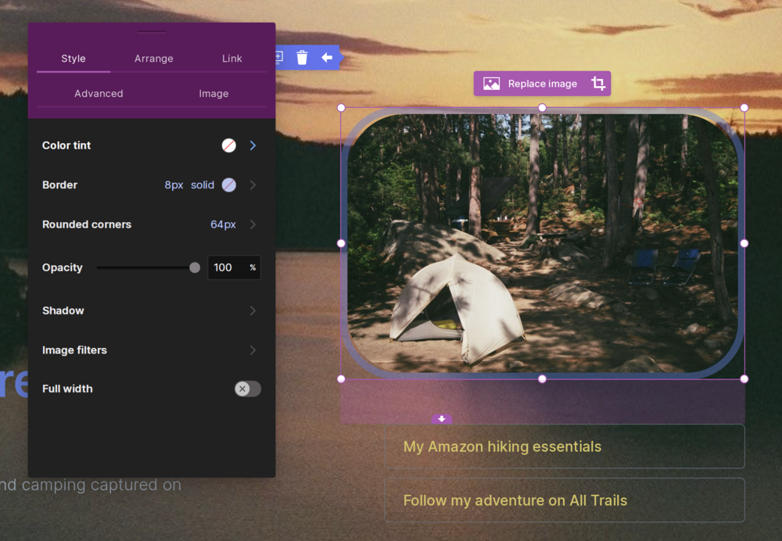Open the Image tab
This screenshot has width=782, height=541.
[x=213, y=93]
